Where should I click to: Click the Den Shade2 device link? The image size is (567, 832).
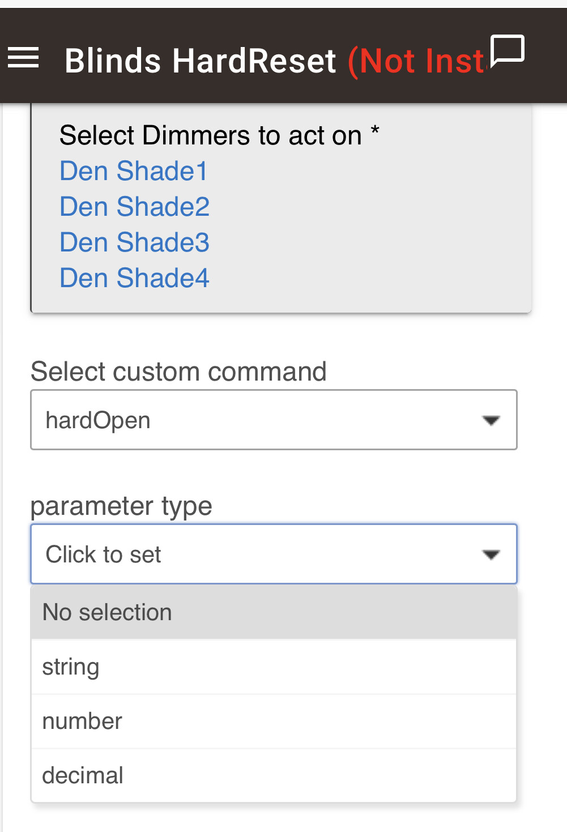point(135,207)
